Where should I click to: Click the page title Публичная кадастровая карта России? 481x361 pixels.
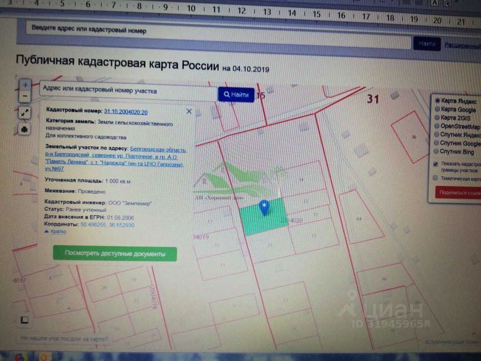[117, 62]
